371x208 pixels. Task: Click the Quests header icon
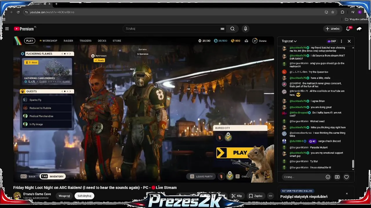tap(23, 91)
